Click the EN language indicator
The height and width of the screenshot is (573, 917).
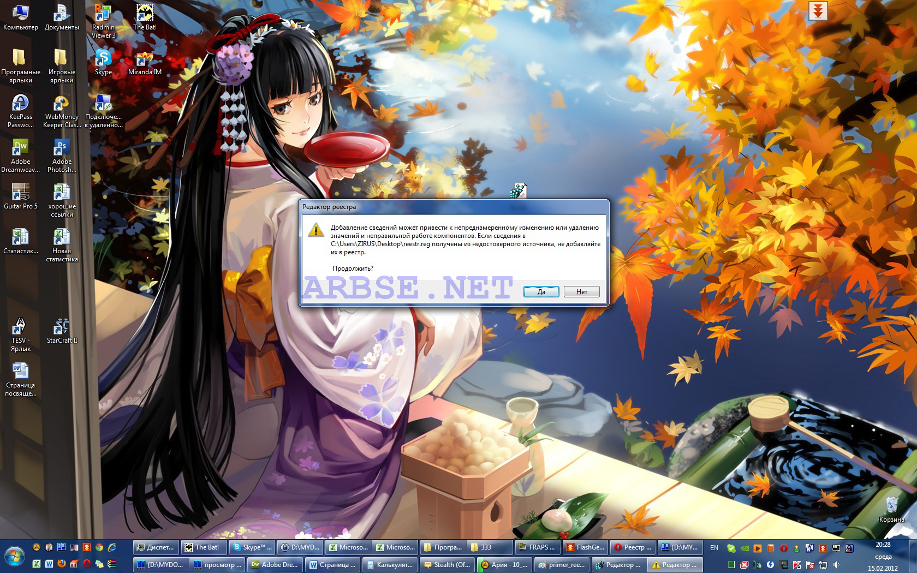[714, 548]
